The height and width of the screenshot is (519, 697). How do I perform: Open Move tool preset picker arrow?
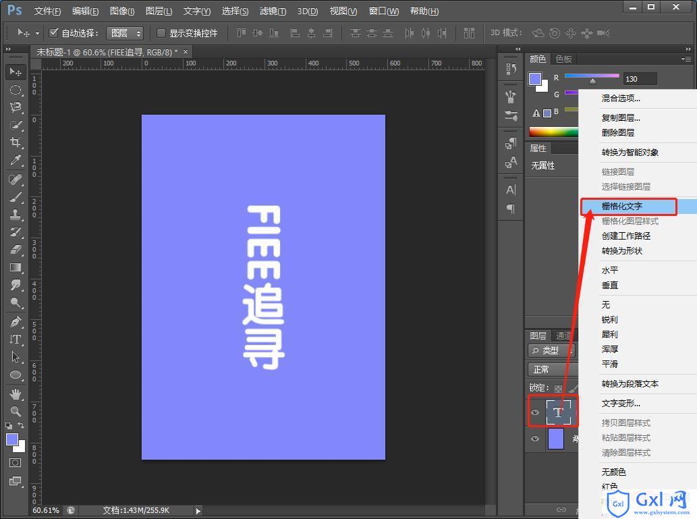tap(37, 33)
